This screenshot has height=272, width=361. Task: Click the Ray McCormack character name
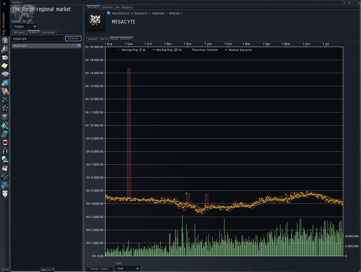pyautogui.click(x=4, y=24)
